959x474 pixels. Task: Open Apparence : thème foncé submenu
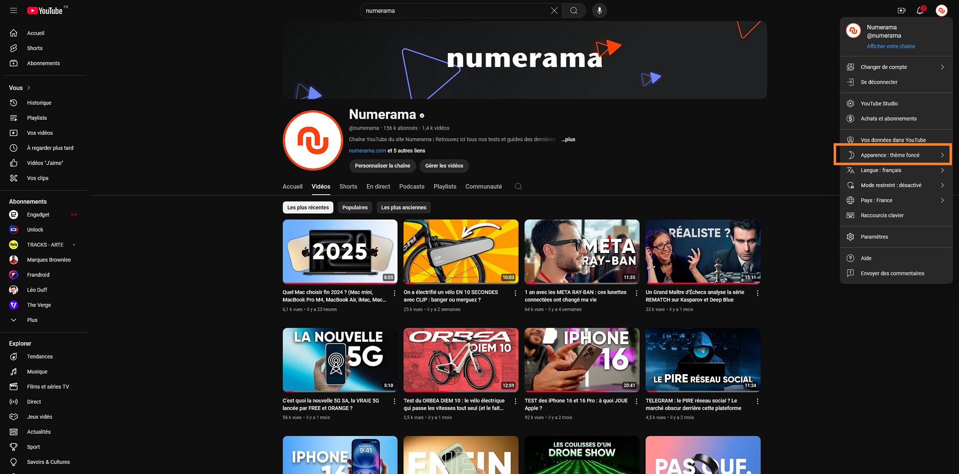point(896,155)
